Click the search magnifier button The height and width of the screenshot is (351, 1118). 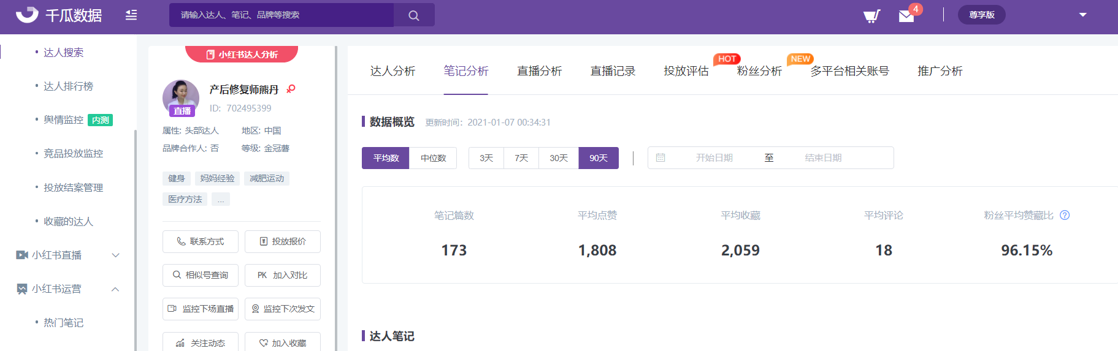tap(414, 15)
